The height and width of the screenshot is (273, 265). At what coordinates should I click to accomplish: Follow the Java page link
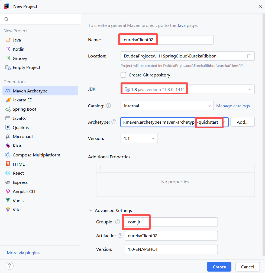(182, 25)
